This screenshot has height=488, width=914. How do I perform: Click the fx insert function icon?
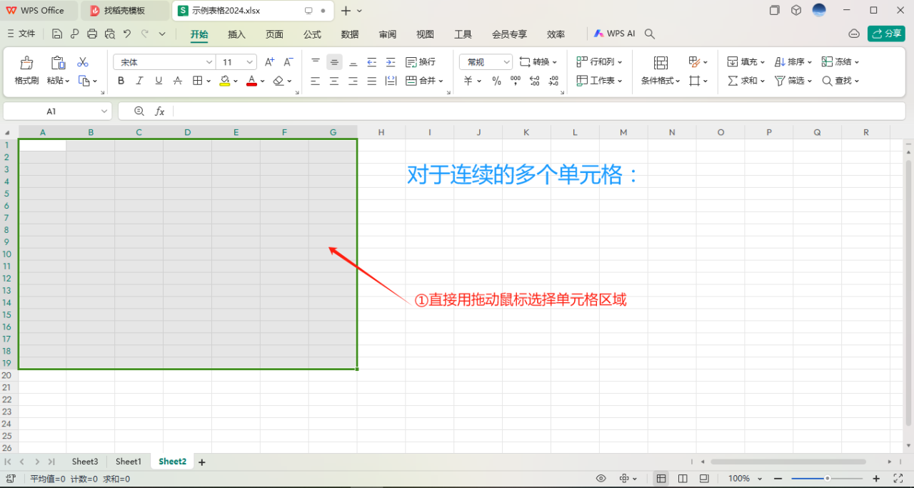160,111
